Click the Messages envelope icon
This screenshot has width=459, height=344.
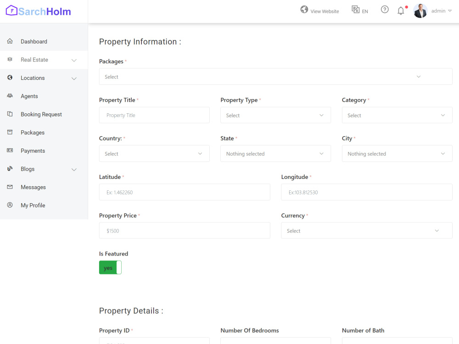pyautogui.click(x=10, y=187)
